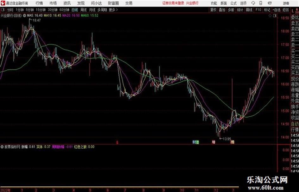Image resolution: width=299 pixels, height=192 pixels.
Task: Click the 统计 statistics button
Action: coord(240,10)
